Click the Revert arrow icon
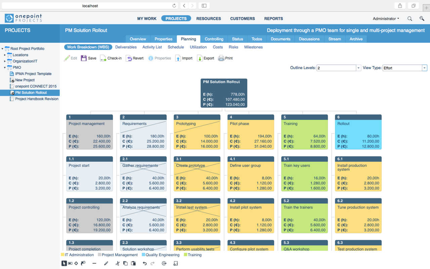Viewport: 430px width, 269px height. tap(129, 58)
